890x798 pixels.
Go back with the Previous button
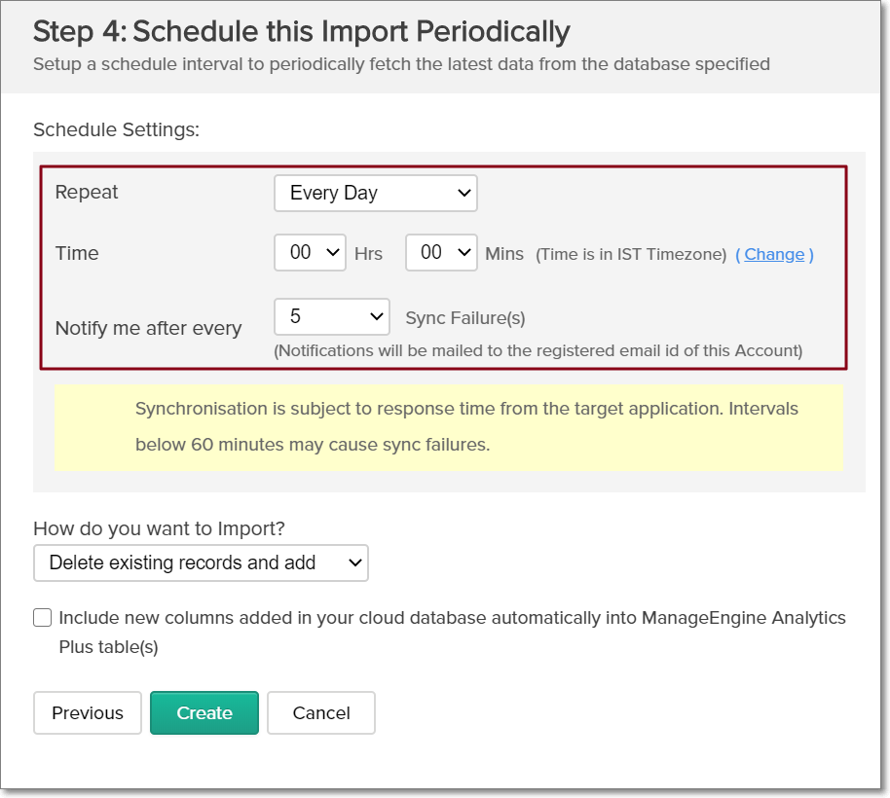(88, 712)
